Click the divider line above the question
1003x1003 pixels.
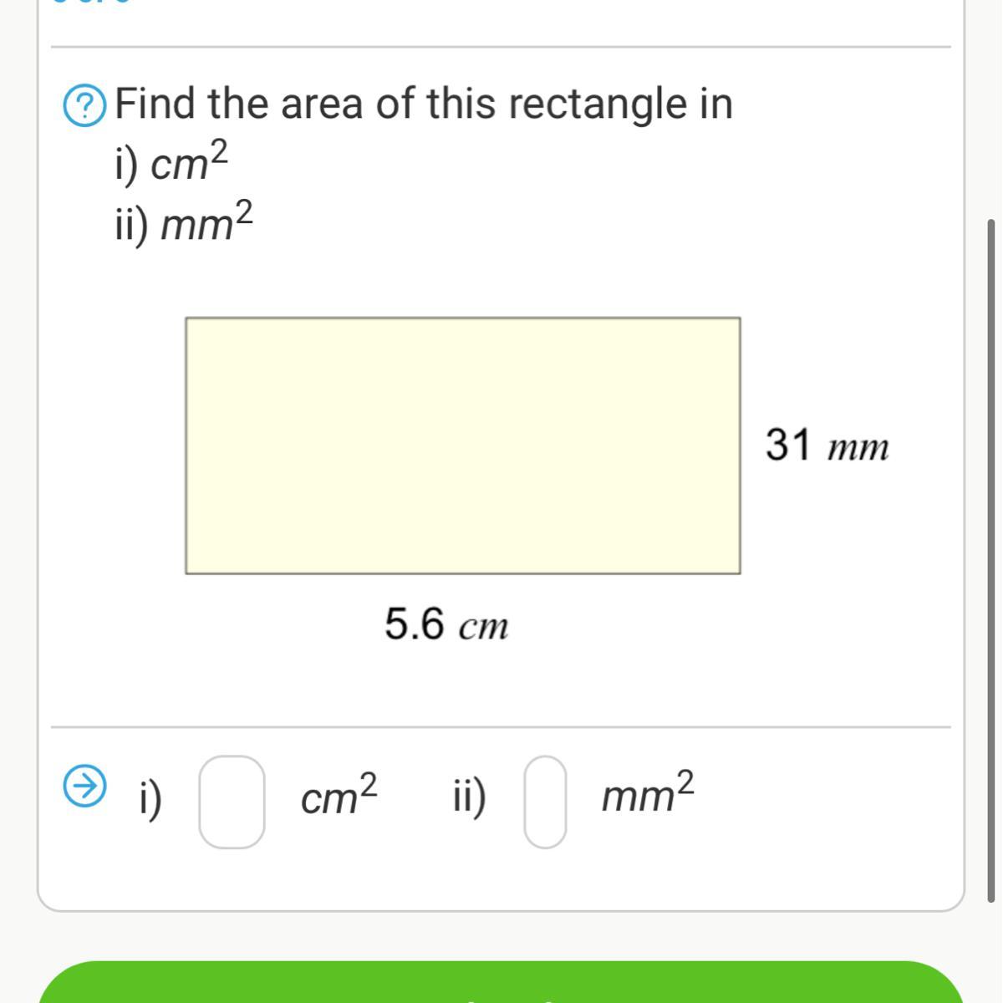pos(501,47)
